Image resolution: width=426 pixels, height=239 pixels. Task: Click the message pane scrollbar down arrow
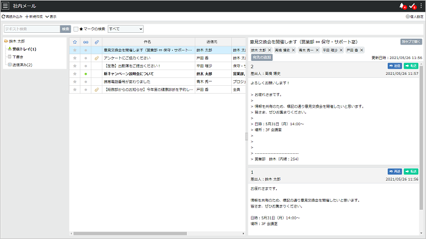pyautogui.click(x=421, y=234)
